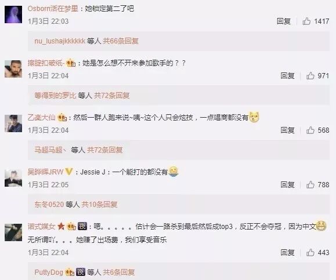This screenshot has width=336, height=280.
Task: Like the comment with 568 likes
Action: point(310,130)
